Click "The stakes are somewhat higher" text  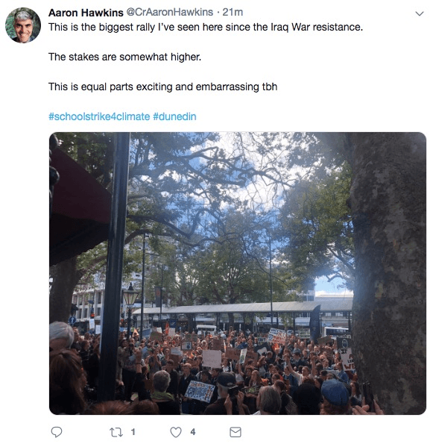tap(124, 57)
